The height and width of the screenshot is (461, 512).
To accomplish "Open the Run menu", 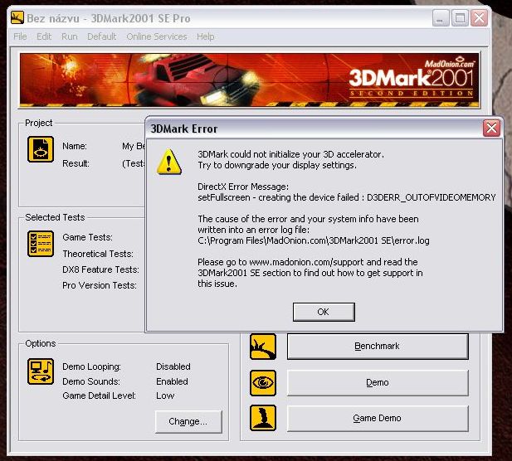I will 70,36.
